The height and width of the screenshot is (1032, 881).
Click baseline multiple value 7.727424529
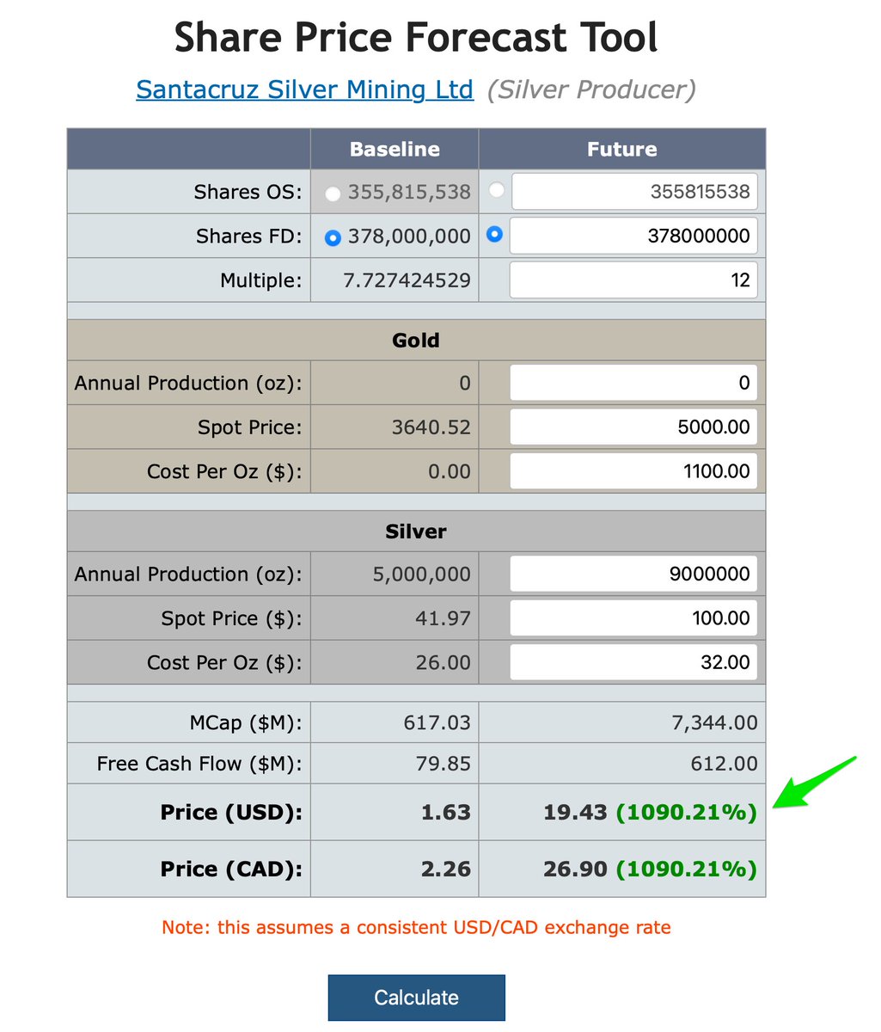coord(407,280)
